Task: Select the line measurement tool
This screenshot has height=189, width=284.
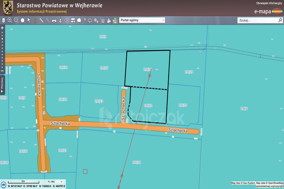Action: pos(42,20)
